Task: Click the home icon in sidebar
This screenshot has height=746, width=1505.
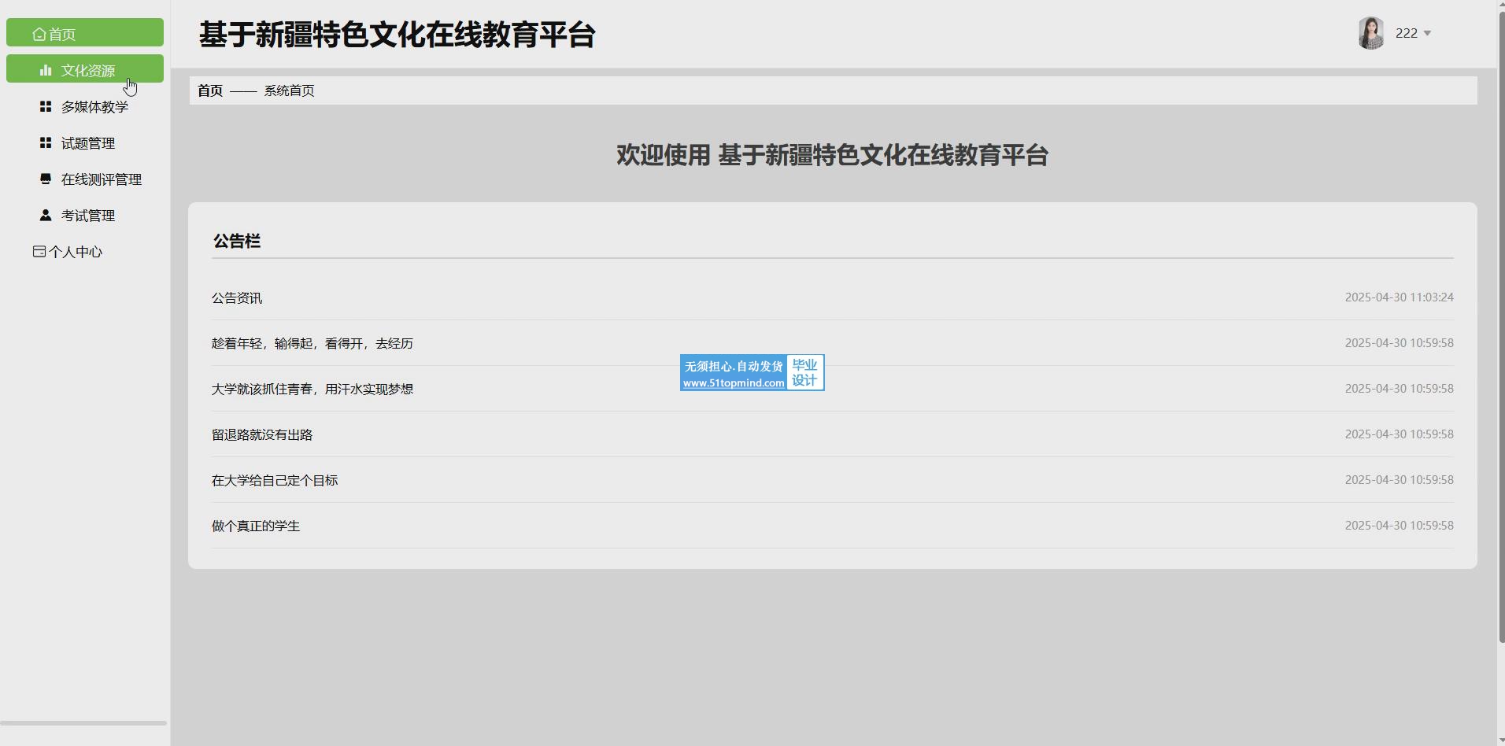Action: click(x=39, y=34)
